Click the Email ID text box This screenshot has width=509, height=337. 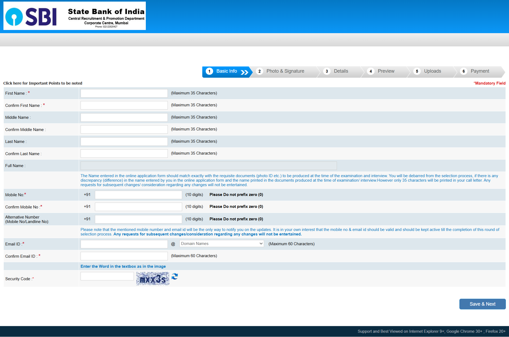click(124, 244)
